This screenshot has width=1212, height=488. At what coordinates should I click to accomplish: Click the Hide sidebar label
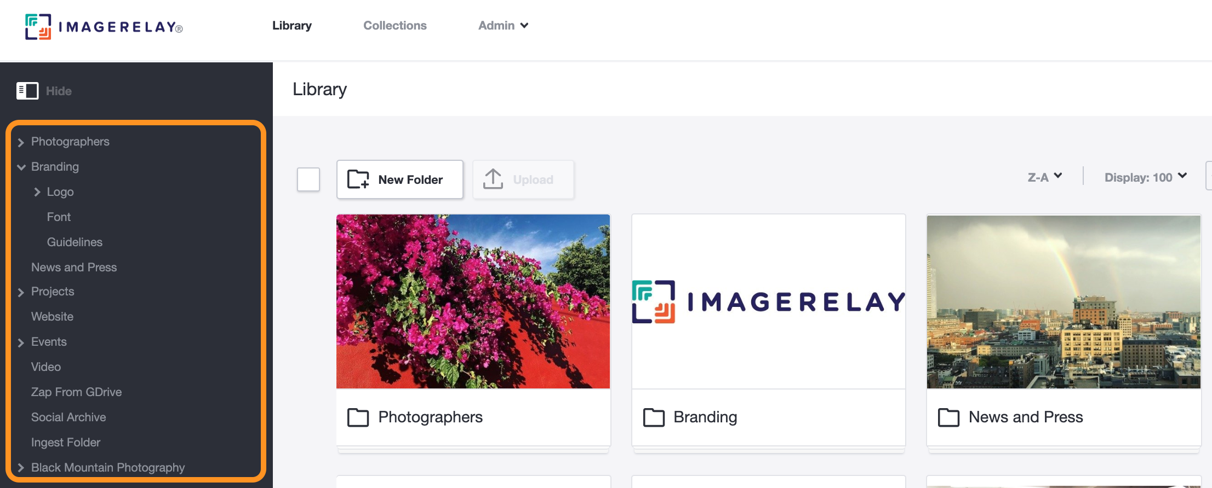(59, 91)
